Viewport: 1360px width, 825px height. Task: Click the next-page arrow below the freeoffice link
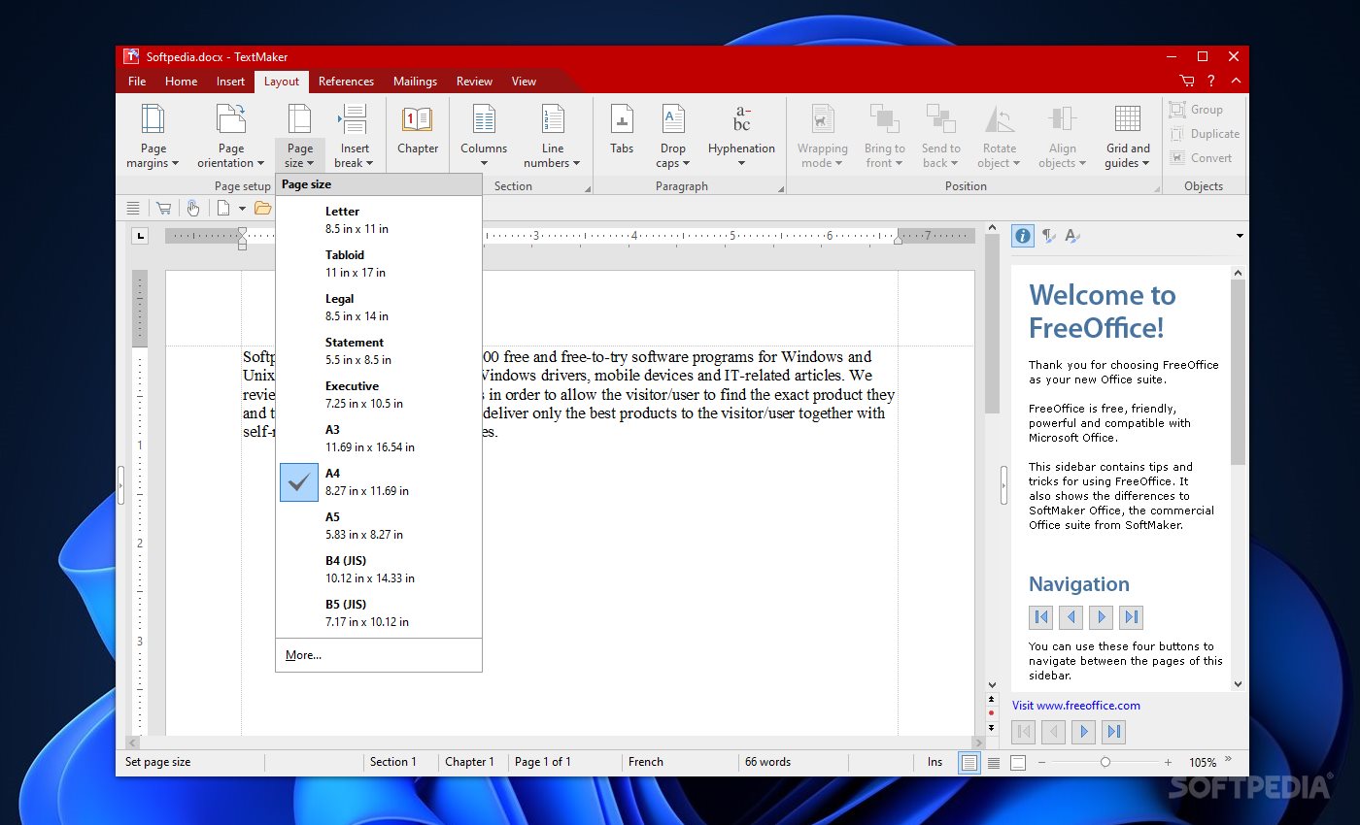click(x=1084, y=732)
